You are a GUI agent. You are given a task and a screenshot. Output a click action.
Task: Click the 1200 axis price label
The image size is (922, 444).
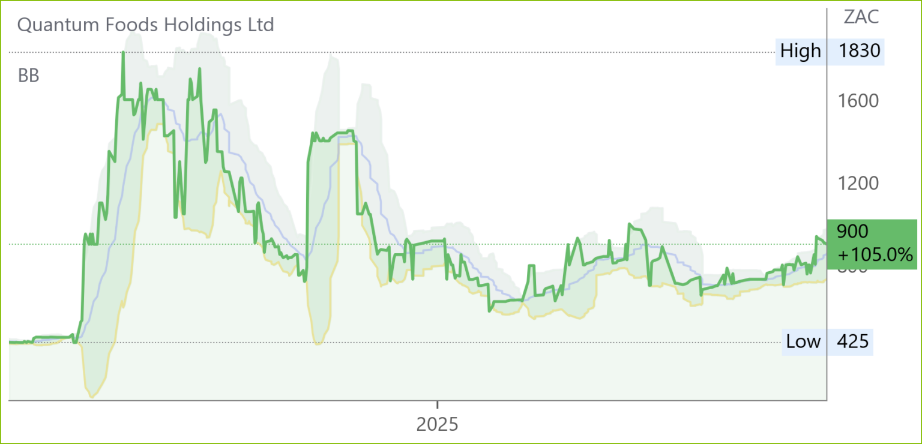point(859,183)
